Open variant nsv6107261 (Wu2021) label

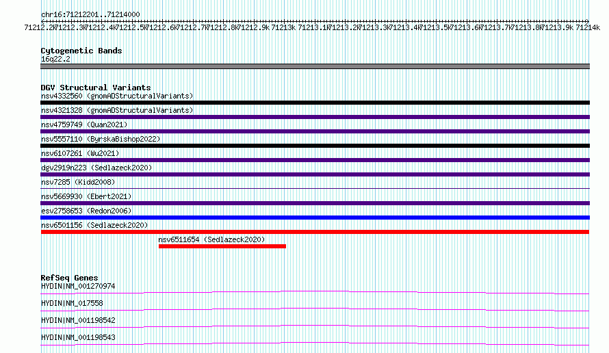(80, 153)
